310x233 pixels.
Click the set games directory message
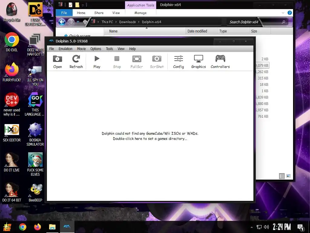coord(150,136)
